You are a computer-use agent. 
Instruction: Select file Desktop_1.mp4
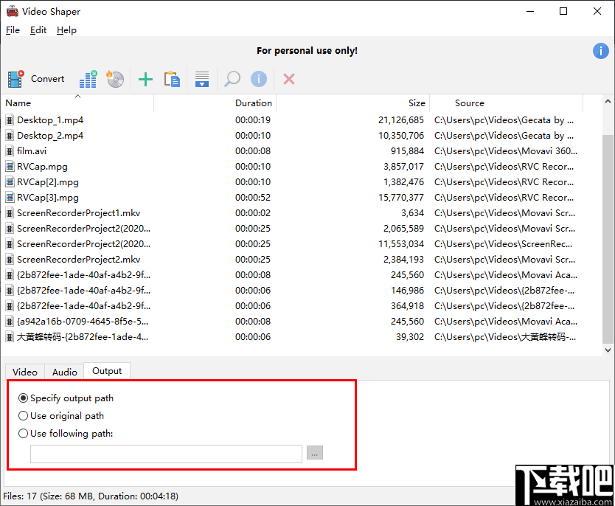click(50, 120)
